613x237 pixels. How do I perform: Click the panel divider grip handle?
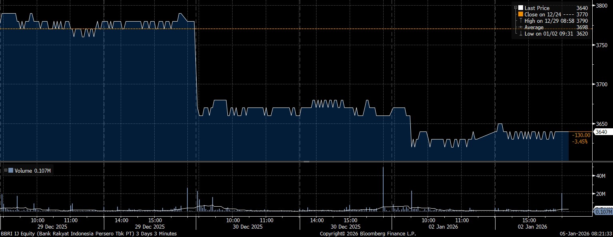[x=306, y=161]
